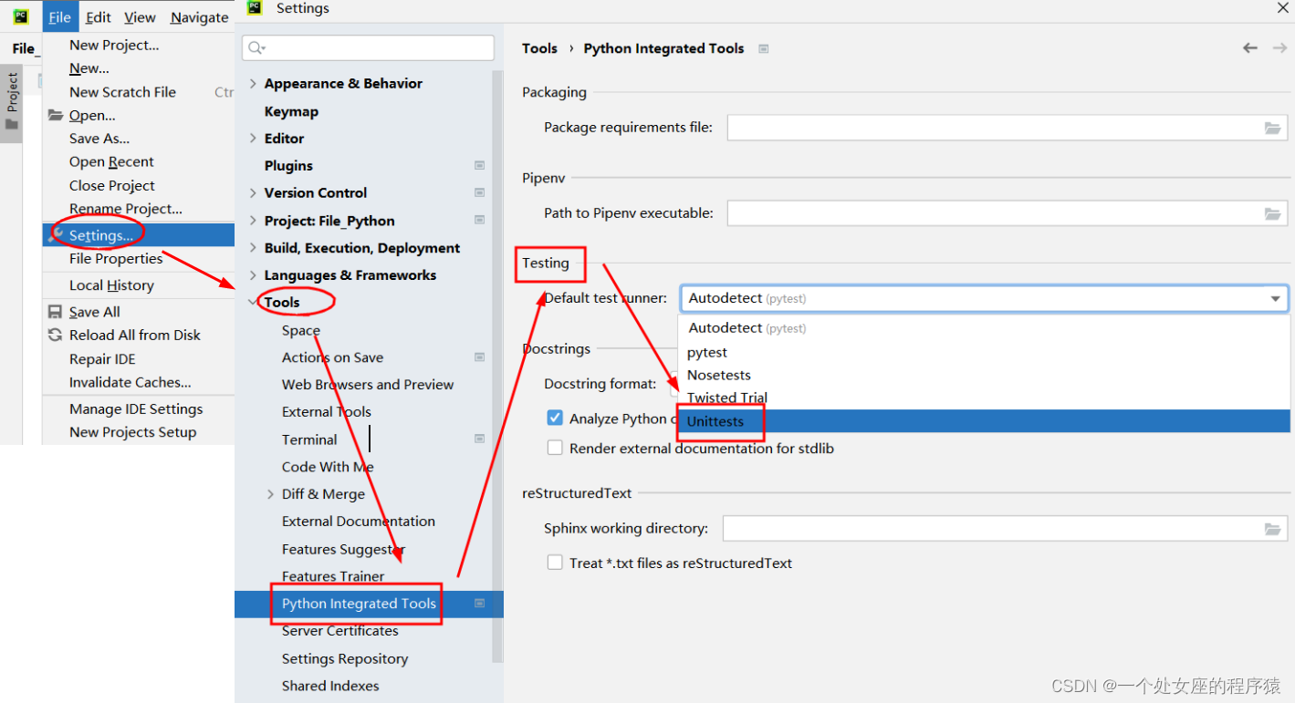Viewport: 1295px width, 703px height.
Task: Expand Appearance & Behavior settings group
Action: (253, 83)
